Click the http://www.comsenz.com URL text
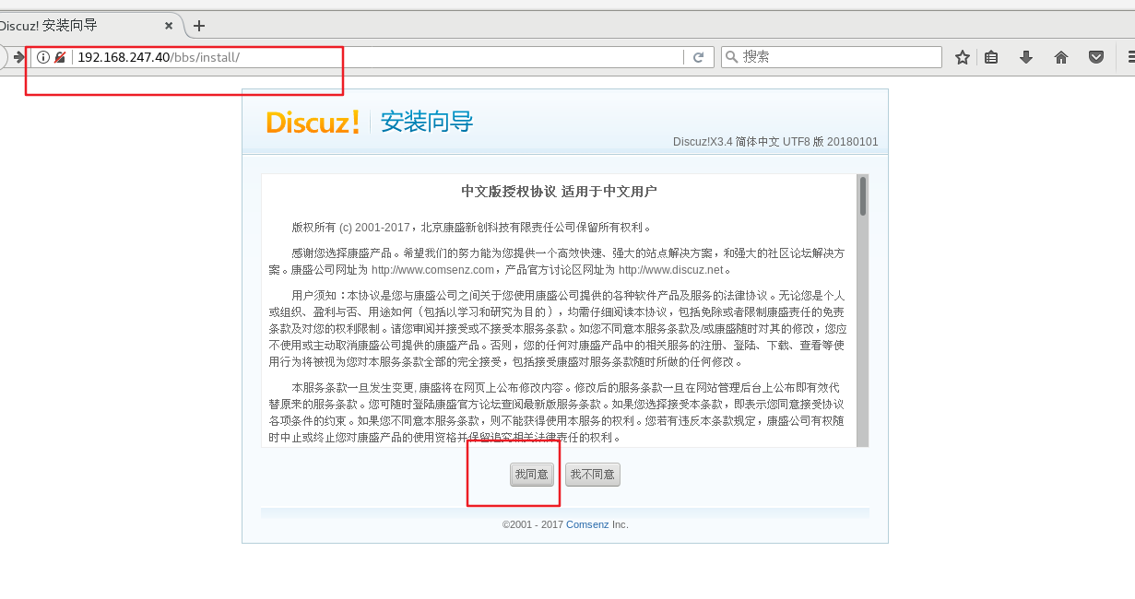 click(432, 270)
